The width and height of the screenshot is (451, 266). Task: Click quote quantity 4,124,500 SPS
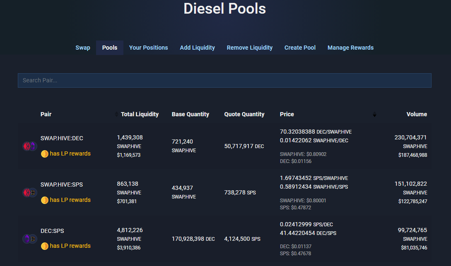tap(242, 239)
